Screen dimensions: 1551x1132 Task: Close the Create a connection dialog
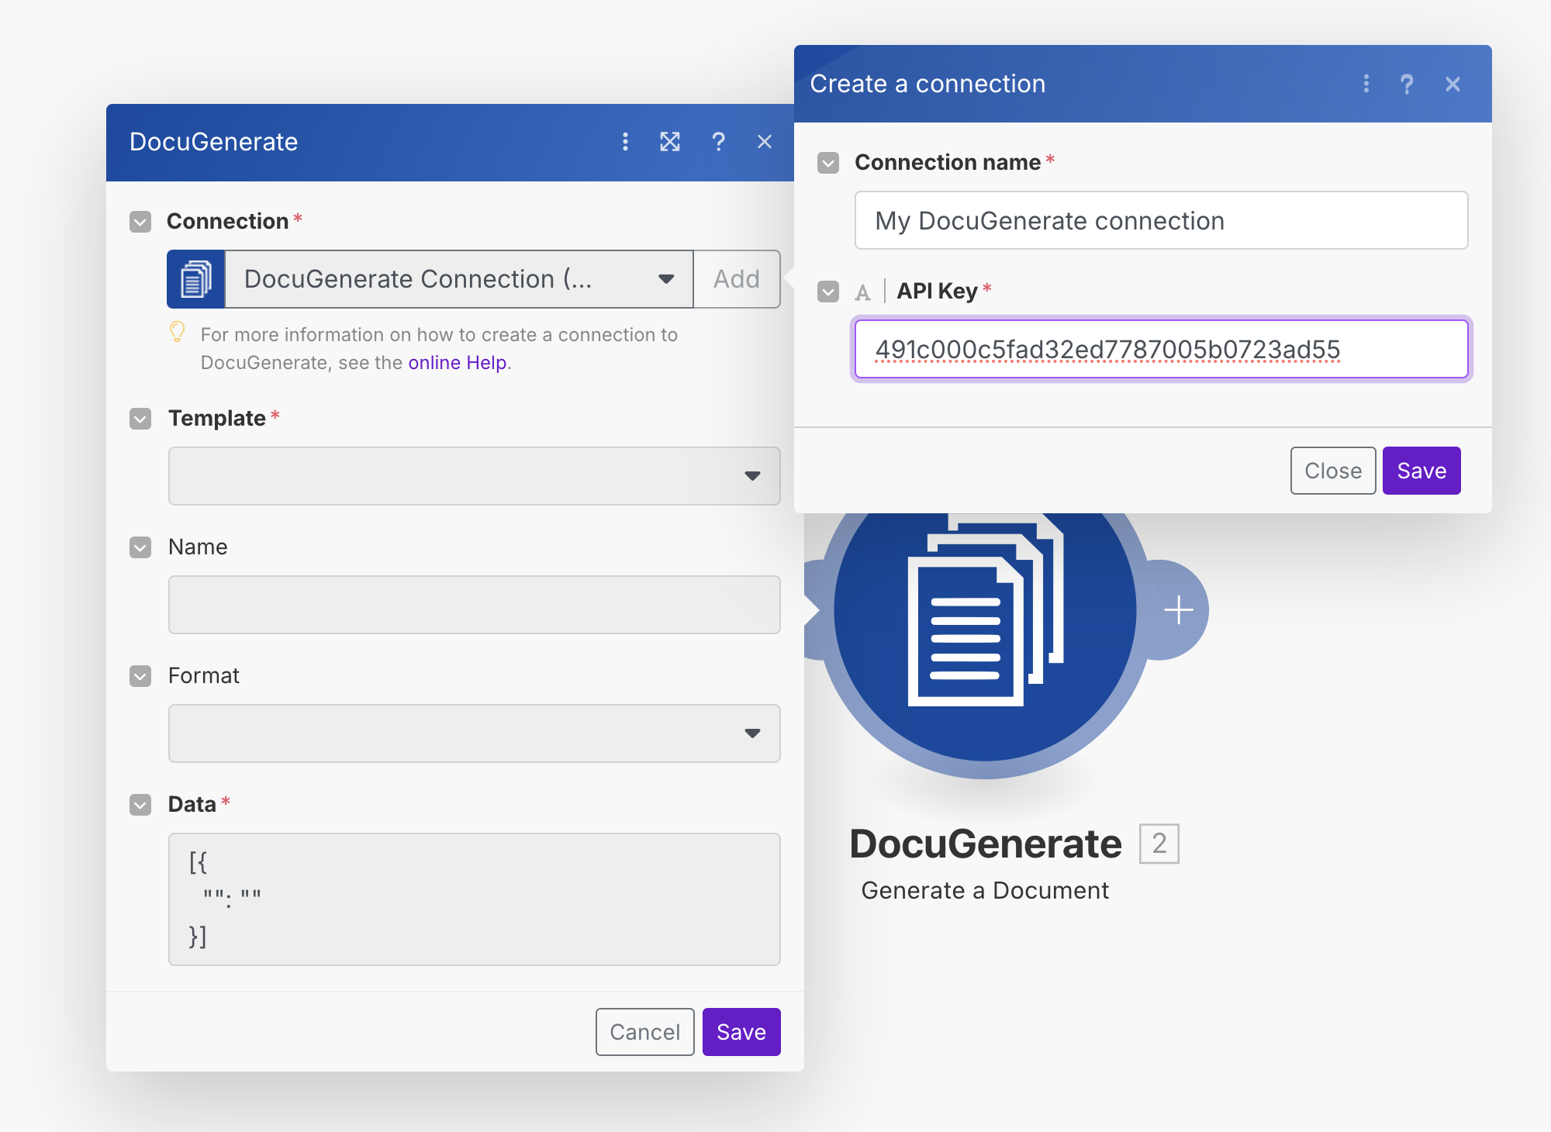pyautogui.click(x=1453, y=84)
